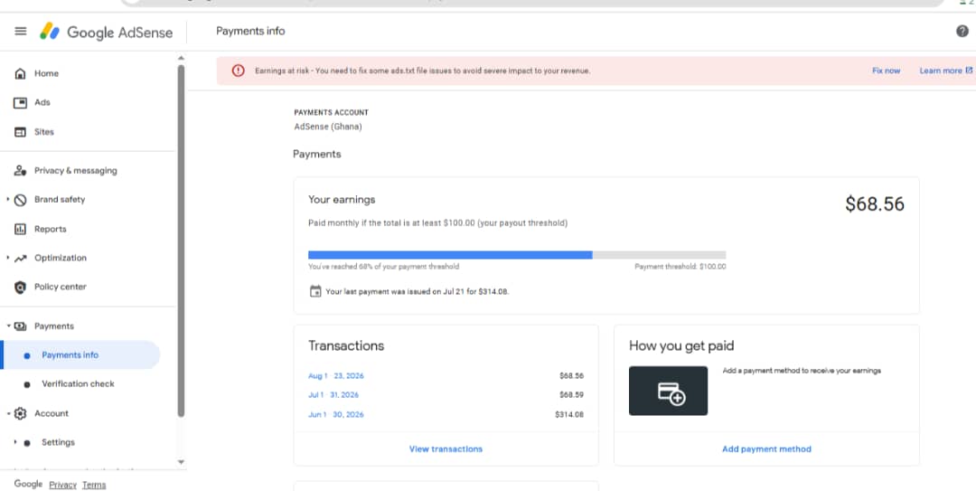Collapse the Account section arrow
976x491 pixels.
(8, 413)
